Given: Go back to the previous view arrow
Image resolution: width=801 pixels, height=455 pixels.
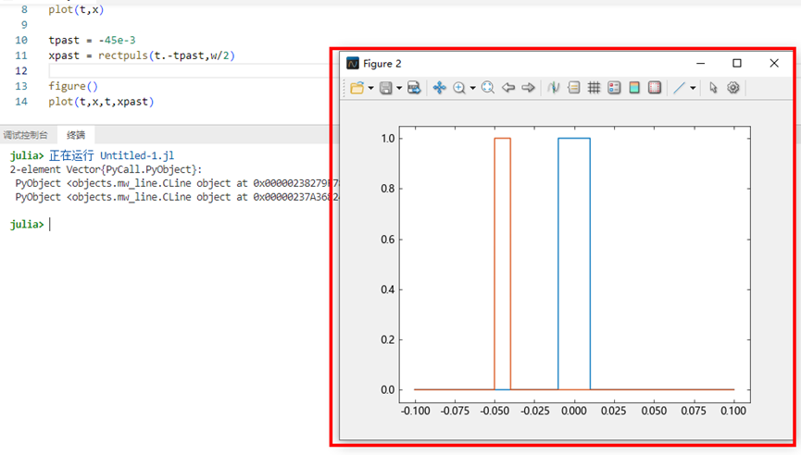Looking at the screenshot, I should click(x=507, y=88).
